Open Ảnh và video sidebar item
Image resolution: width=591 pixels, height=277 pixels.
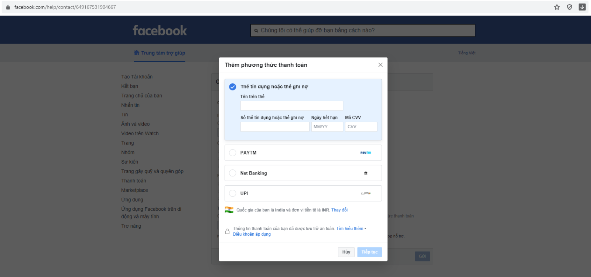(x=136, y=124)
